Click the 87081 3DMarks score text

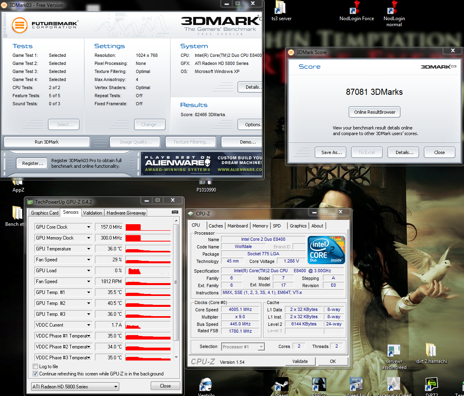pyautogui.click(x=374, y=92)
